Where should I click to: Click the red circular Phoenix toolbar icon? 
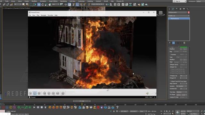click(x=98, y=107)
